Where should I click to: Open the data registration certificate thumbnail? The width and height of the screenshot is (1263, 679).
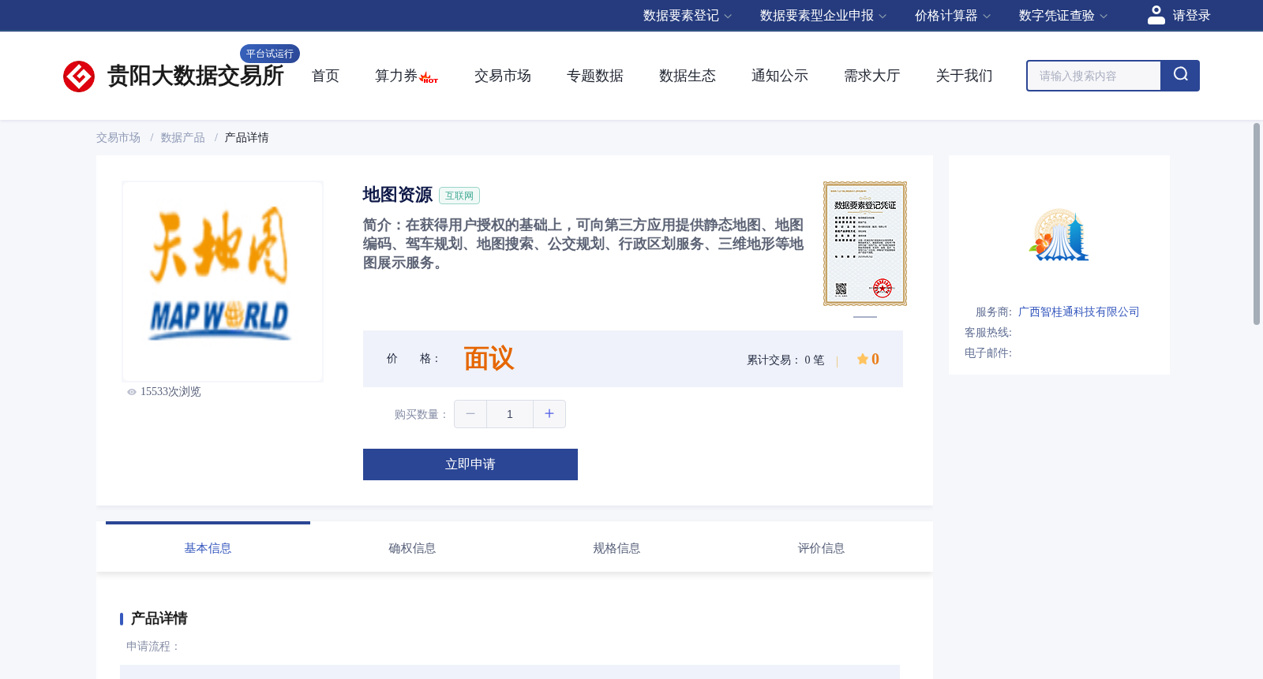865,244
